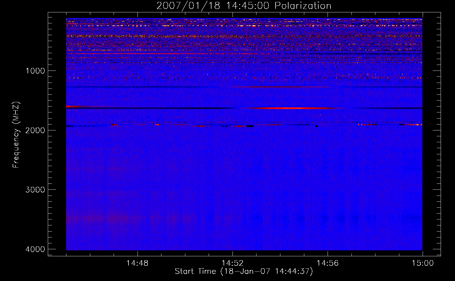Click the 1000 frequency tick label
The width and height of the screenshot is (455, 281).
pyautogui.click(x=35, y=71)
